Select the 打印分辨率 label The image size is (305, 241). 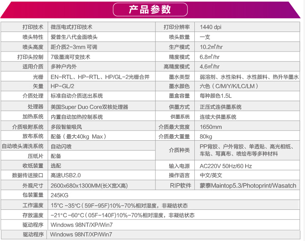pos(176,27)
